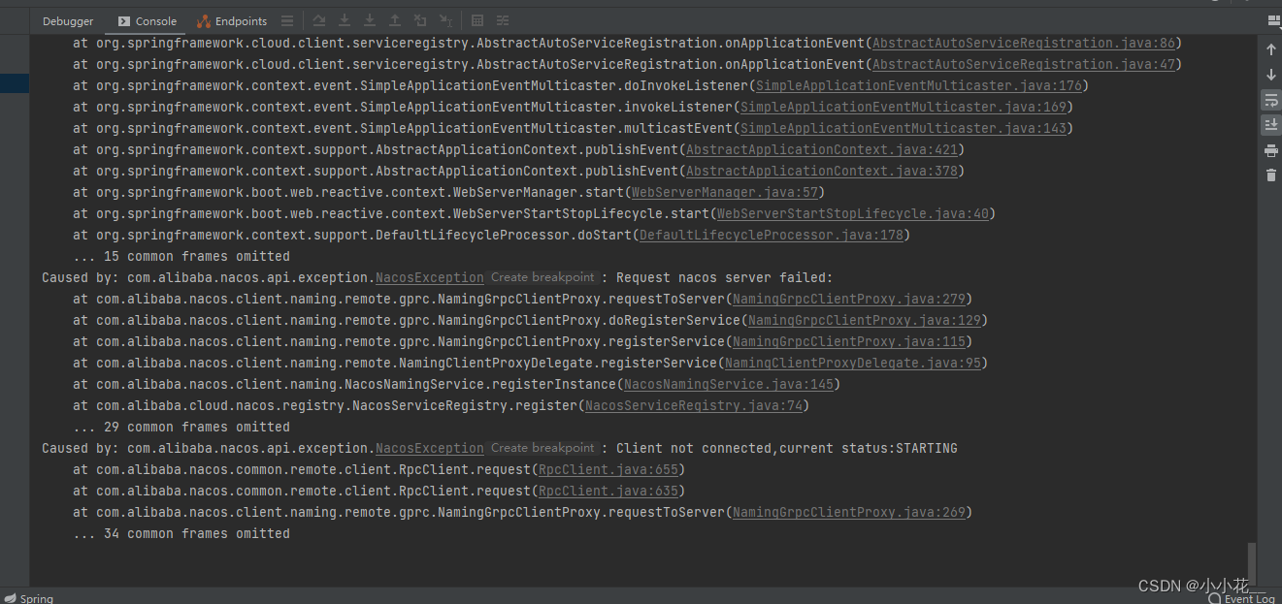Open Evaluate Expression with the calculator icon
This screenshot has width=1282, height=604.
pos(477,19)
